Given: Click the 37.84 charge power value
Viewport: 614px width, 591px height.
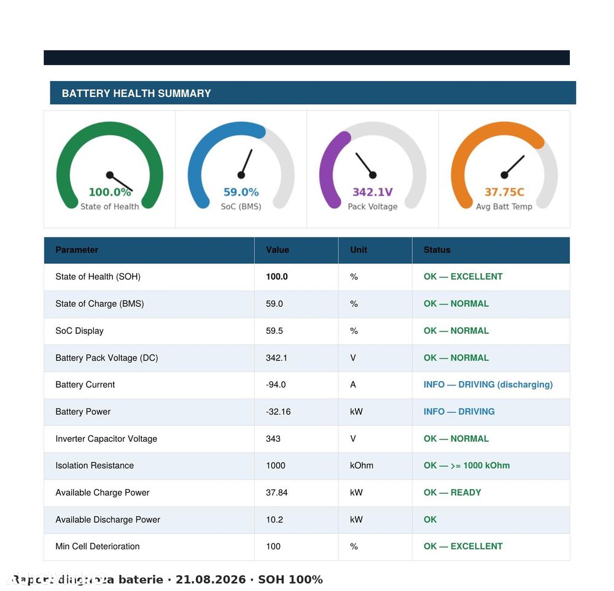Looking at the screenshot, I should [x=277, y=492].
